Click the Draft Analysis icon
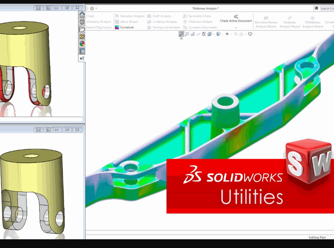This screenshot has width=334, height=248. coord(149,16)
